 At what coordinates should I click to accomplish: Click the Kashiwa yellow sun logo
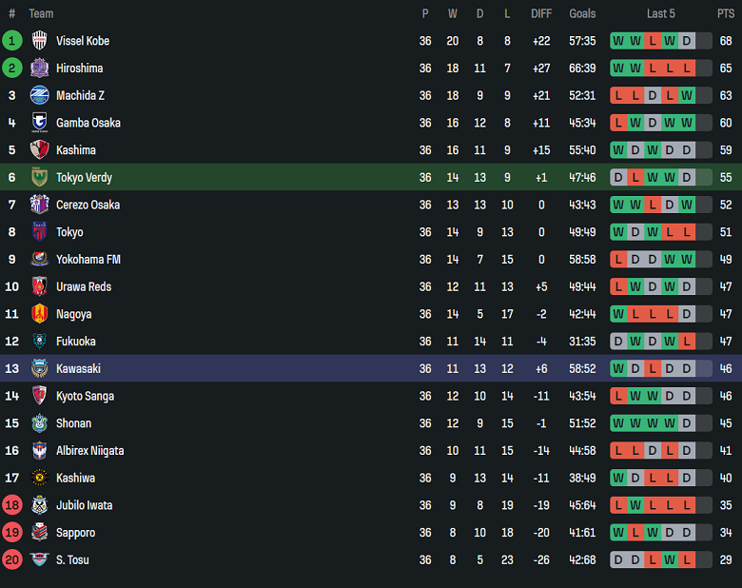pos(39,478)
